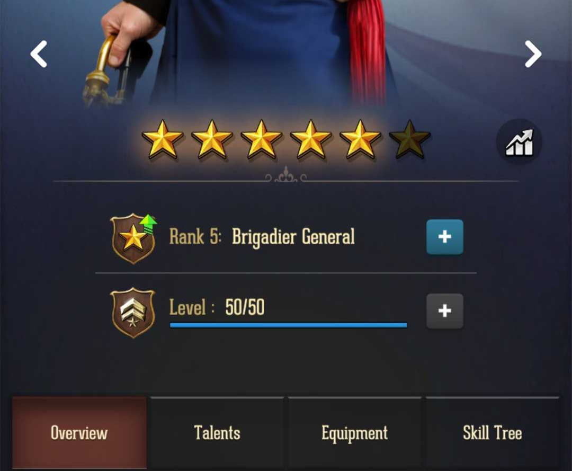Promote rank with blue plus button
Screen dimensions: 572x471
click(445, 237)
